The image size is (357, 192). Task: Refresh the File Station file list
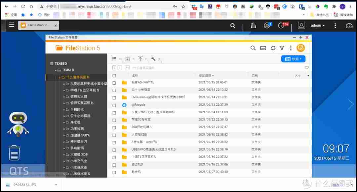273,48
